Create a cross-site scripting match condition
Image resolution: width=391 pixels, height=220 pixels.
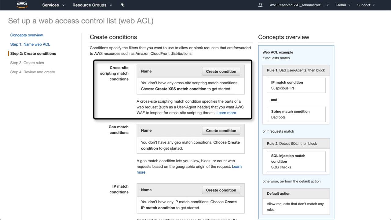pos(221,71)
